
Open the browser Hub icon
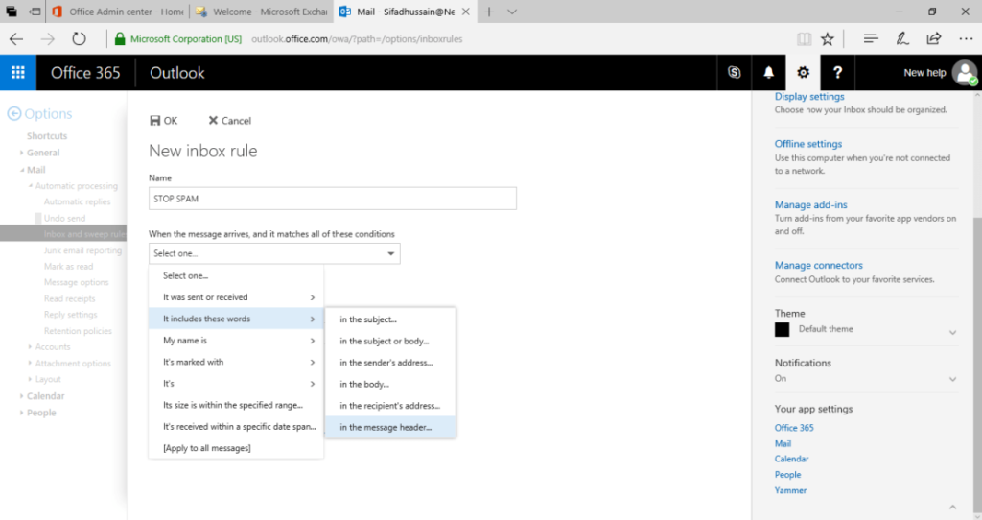click(x=871, y=38)
